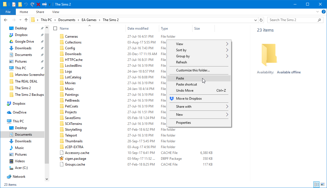Unpin Documents from Quick access
Image resolution: width=327 pixels, height=188 pixels.
point(42,55)
